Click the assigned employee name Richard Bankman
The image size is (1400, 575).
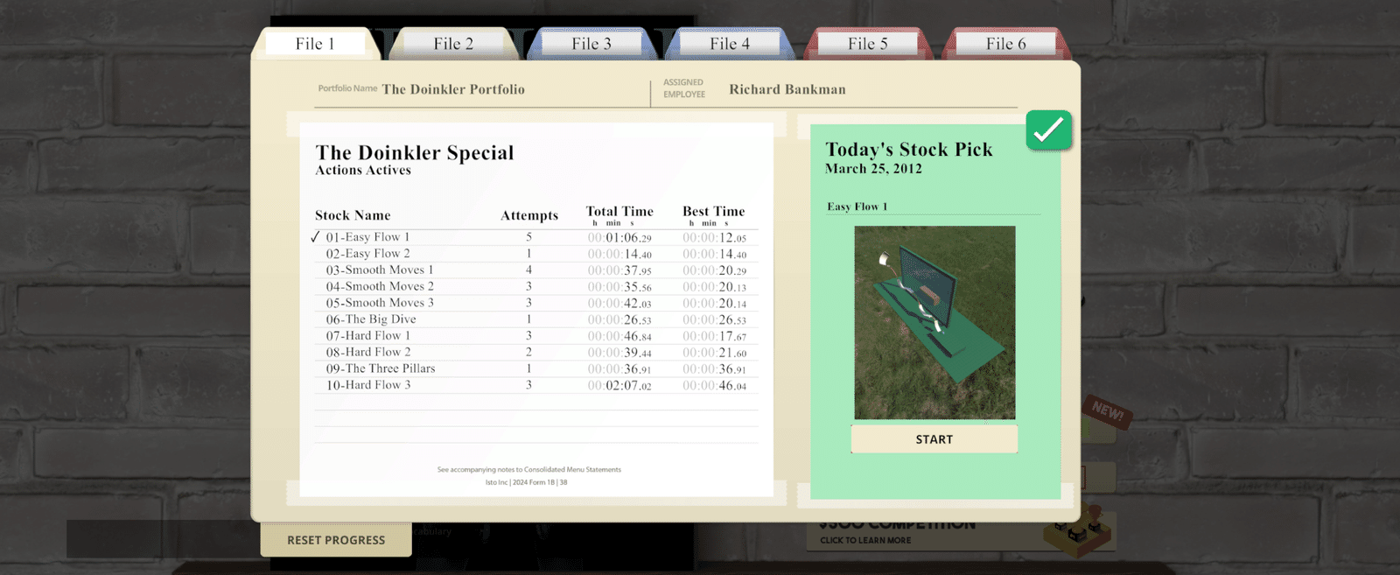787,89
